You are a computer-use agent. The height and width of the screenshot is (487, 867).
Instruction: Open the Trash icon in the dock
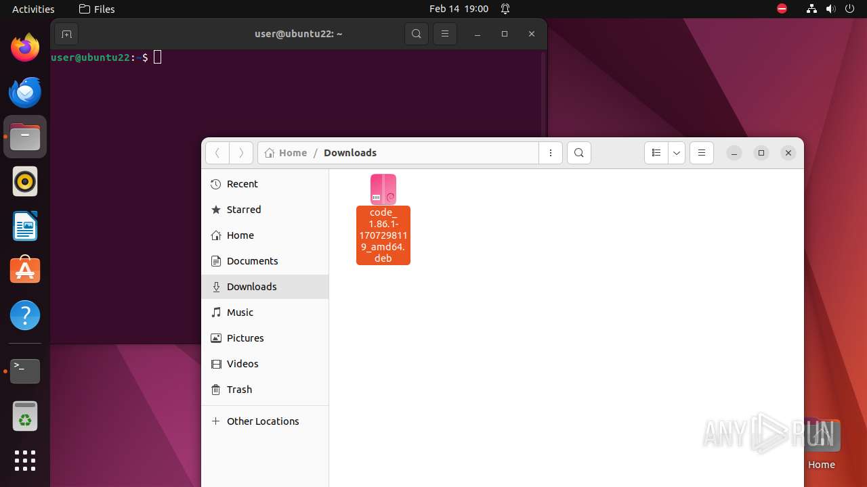[x=25, y=416]
